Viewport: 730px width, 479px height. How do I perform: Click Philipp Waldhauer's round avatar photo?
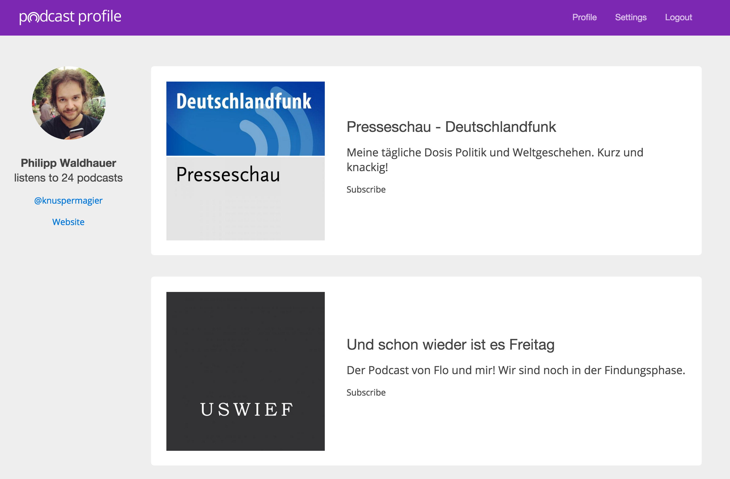click(x=69, y=103)
